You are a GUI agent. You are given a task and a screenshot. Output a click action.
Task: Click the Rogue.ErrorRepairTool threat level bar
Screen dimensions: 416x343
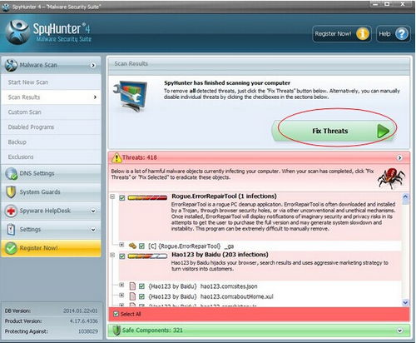click(147, 198)
